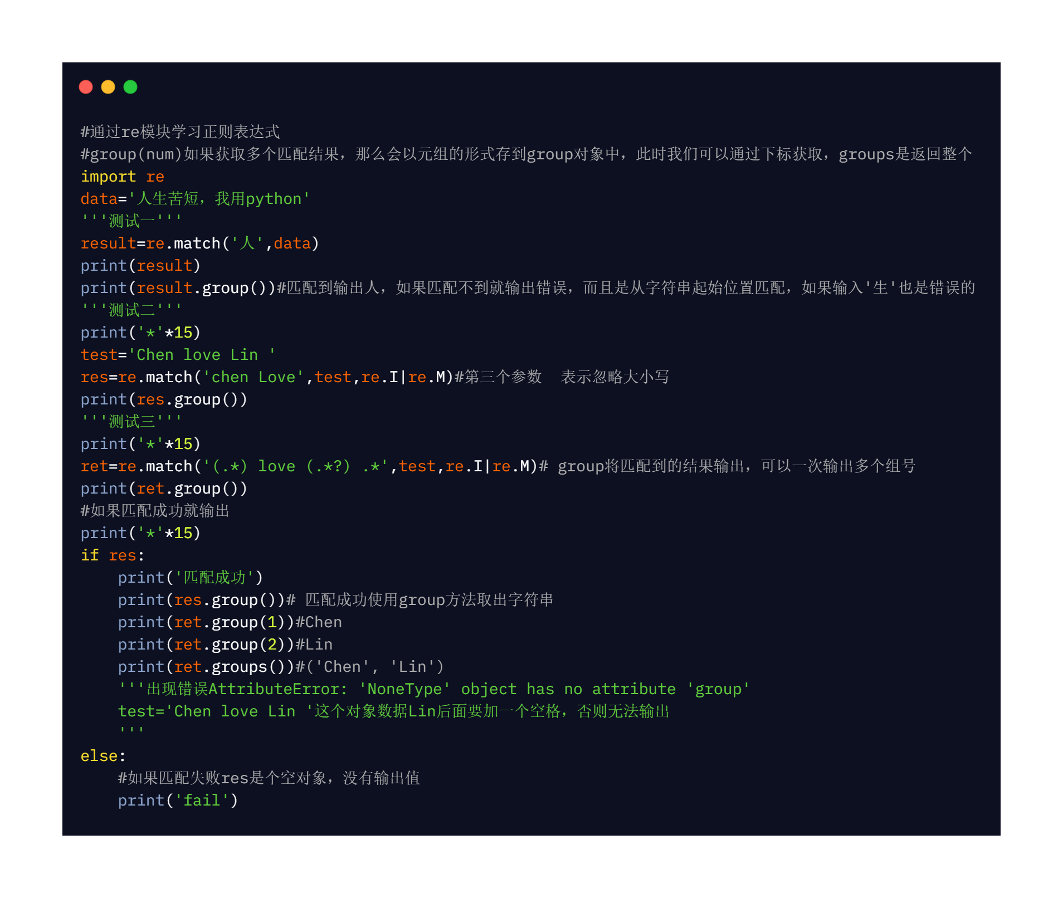This screenshot has width=1063, height=898.
Task: Click the comment '#如果匹配成功就输出'
Action: coord(155,510)
